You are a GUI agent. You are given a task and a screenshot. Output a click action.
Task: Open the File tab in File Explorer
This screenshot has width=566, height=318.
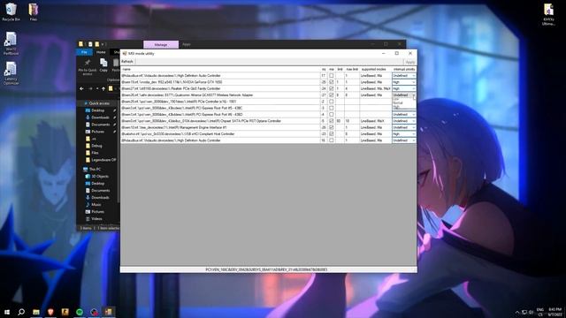pos(84,52)
